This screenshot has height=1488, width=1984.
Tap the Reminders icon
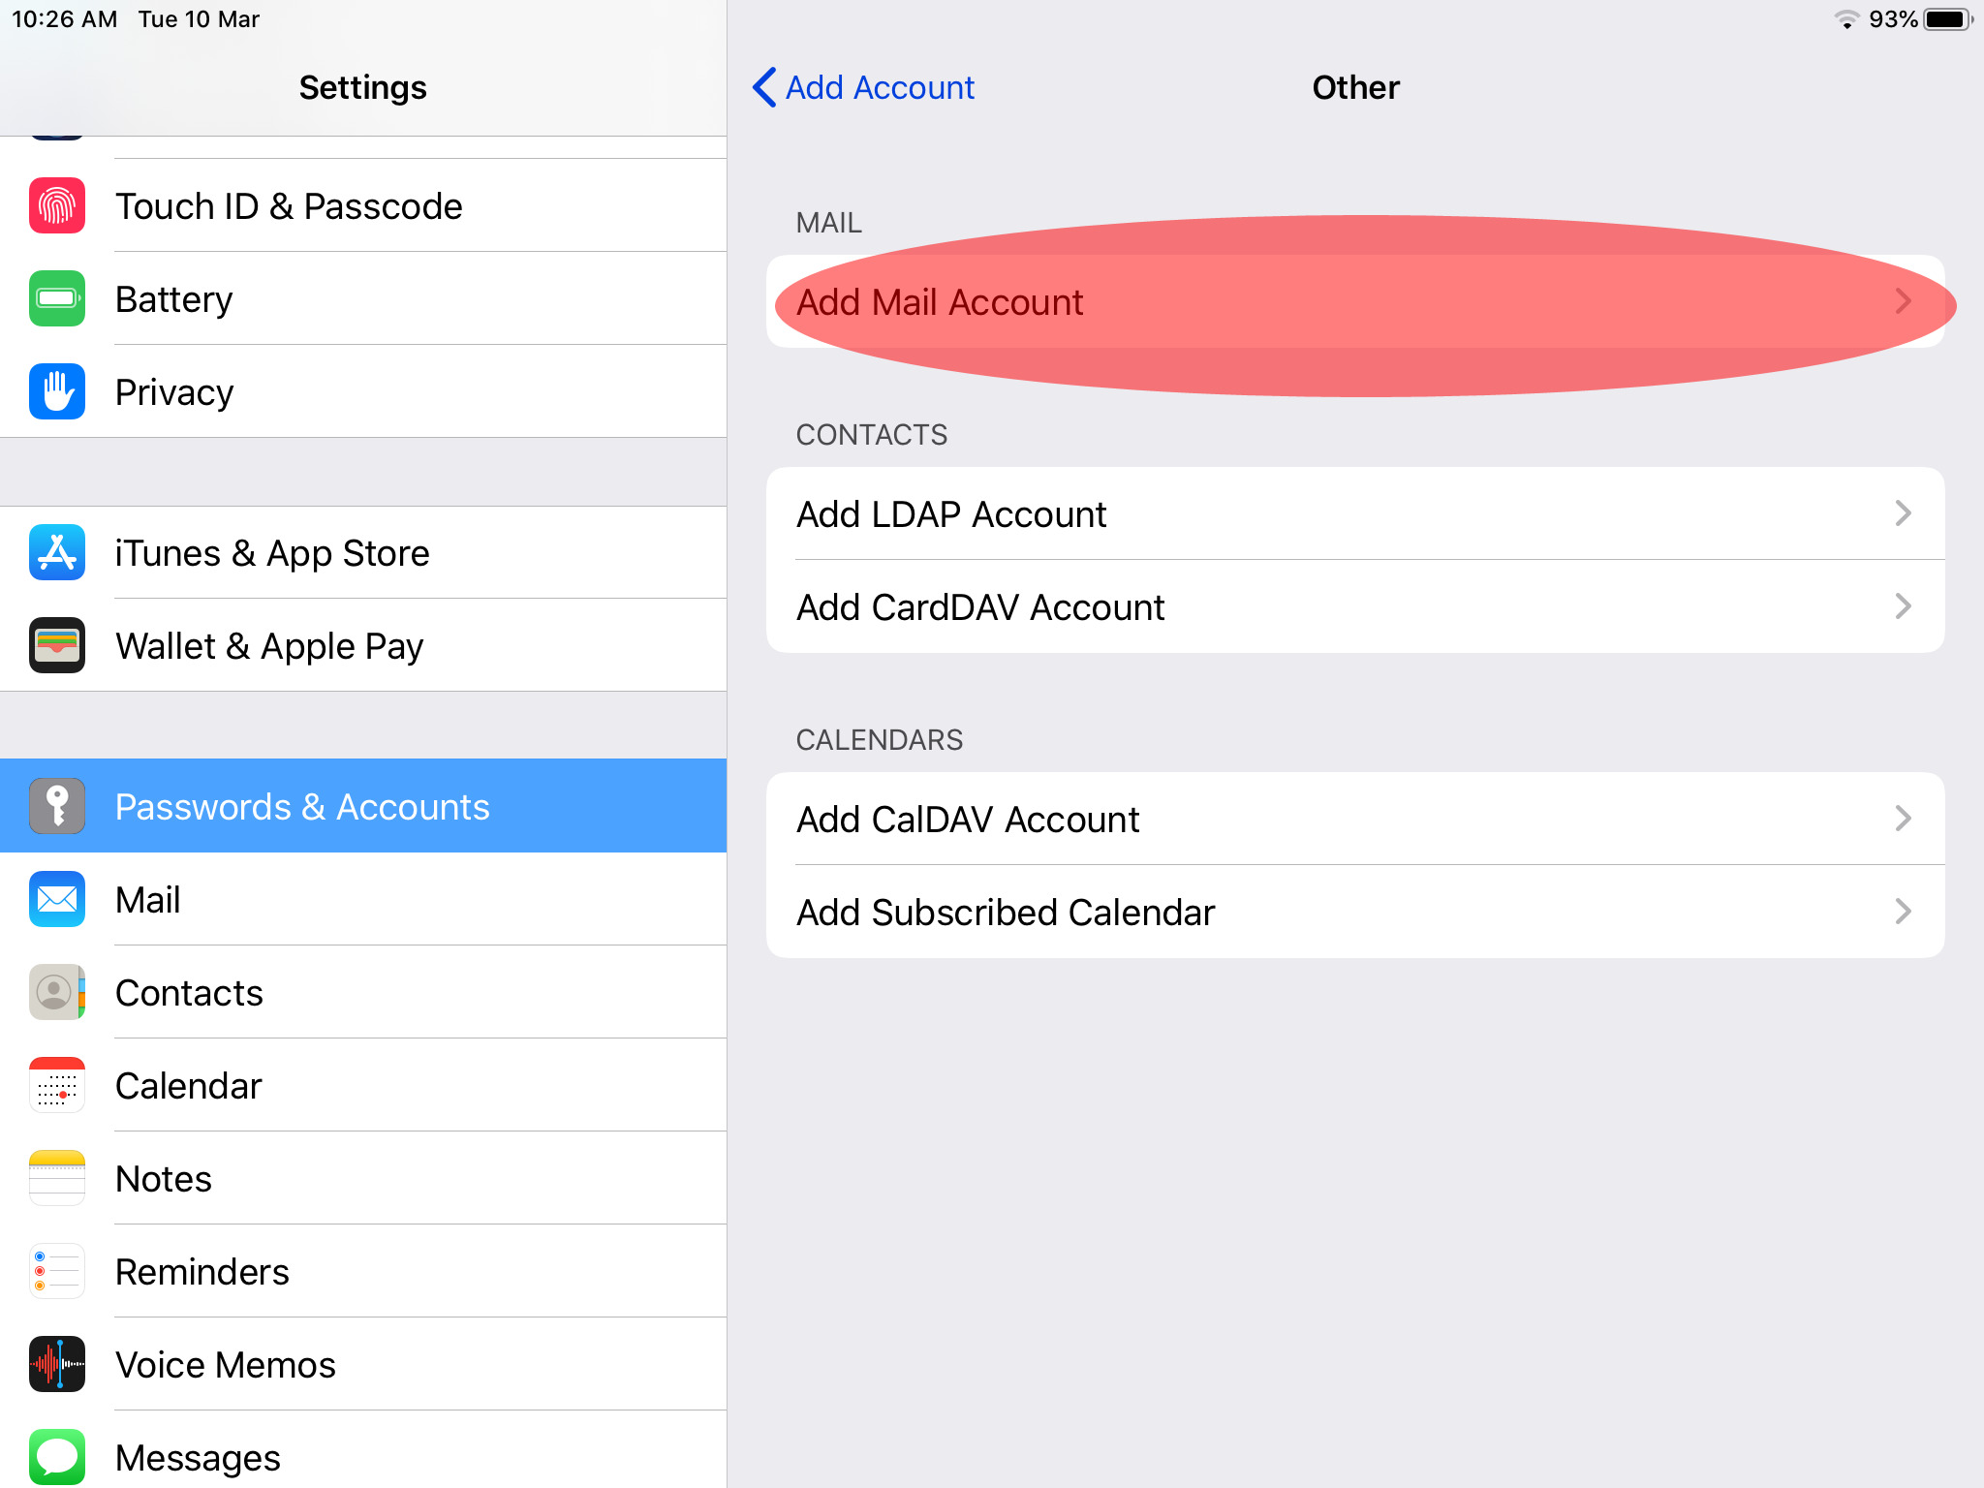pos(57,1271)
